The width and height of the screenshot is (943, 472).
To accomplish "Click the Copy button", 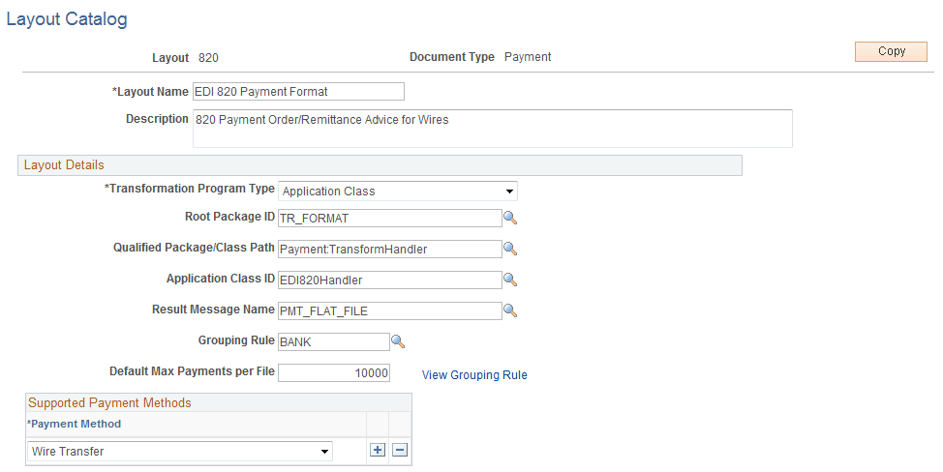I will (x=891, y=52).
